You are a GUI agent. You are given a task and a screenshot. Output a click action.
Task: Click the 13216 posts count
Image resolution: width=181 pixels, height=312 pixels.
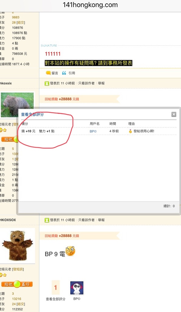pyautogui.click(x=16, y=299)
